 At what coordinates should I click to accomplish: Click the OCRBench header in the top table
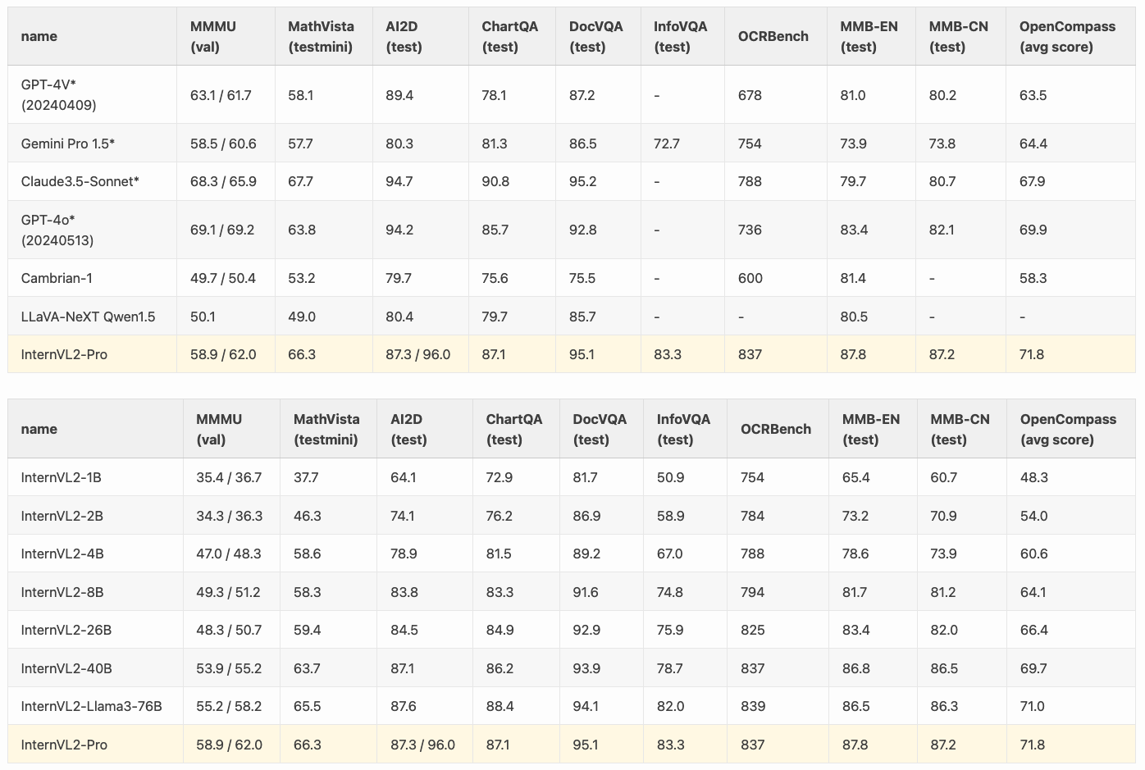[x=773, y=36]
